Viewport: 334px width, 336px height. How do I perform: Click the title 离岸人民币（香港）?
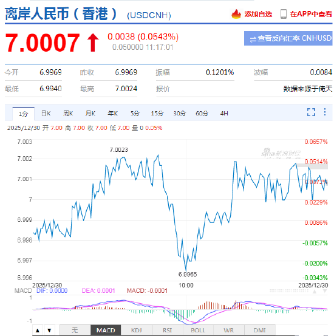point(61,14)
